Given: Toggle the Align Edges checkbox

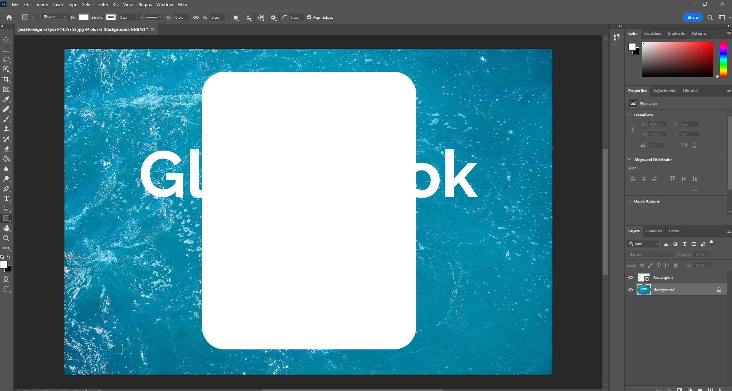Looking at the screenshot, I should click(x=309, y=17).
